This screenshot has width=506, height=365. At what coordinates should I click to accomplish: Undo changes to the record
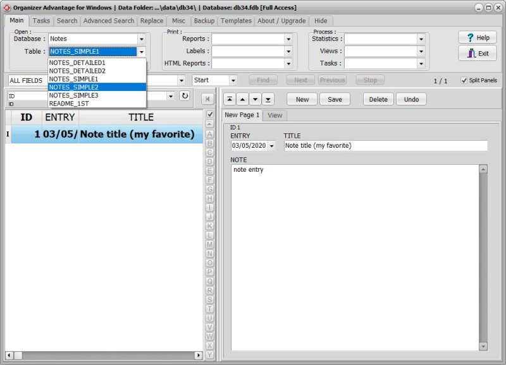[x=411, y=99]
